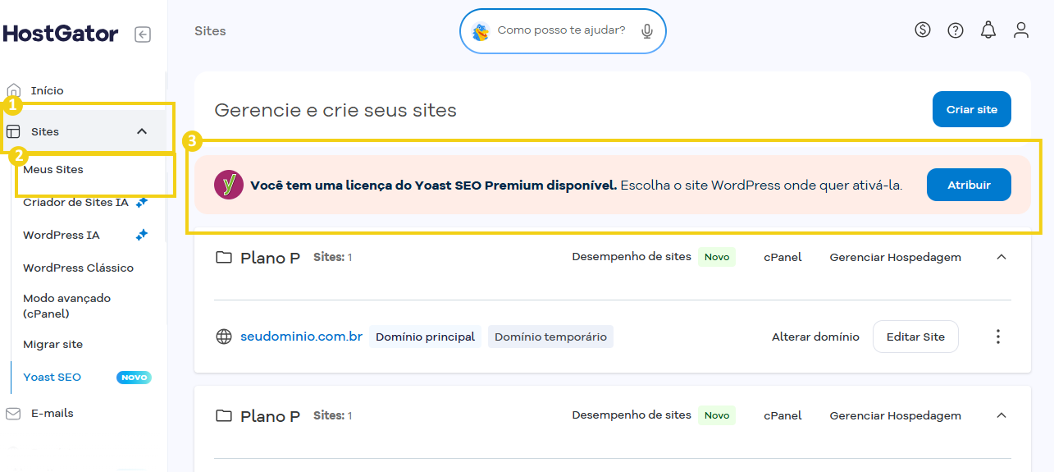Viewport: 1054px width, 472px height.
Task: Open the billing dollar icon
Action: coord(923,30)
